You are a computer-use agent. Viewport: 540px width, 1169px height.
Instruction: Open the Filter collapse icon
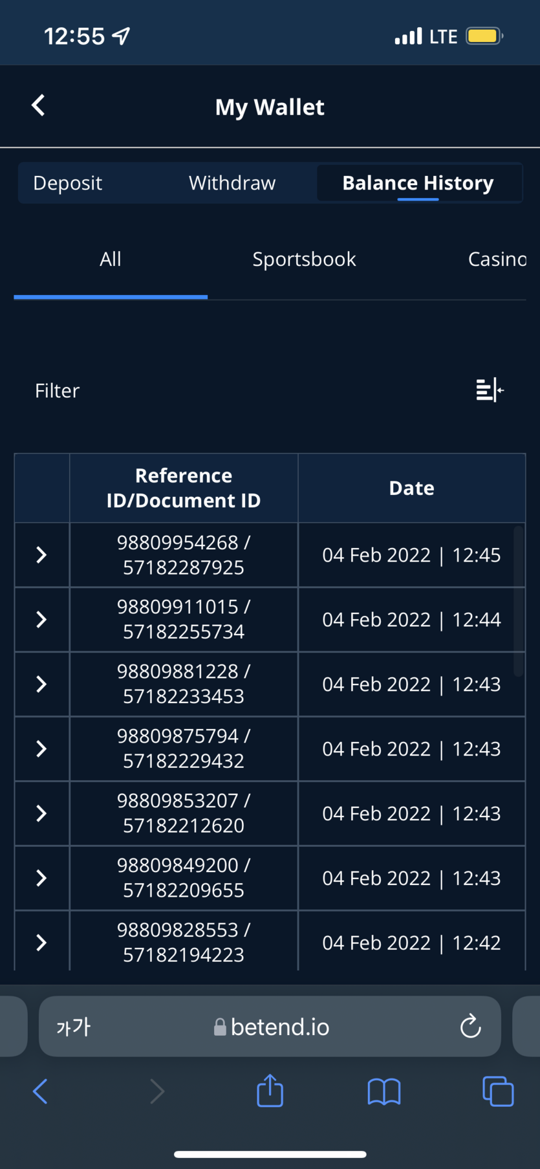(x=490, y=390)
